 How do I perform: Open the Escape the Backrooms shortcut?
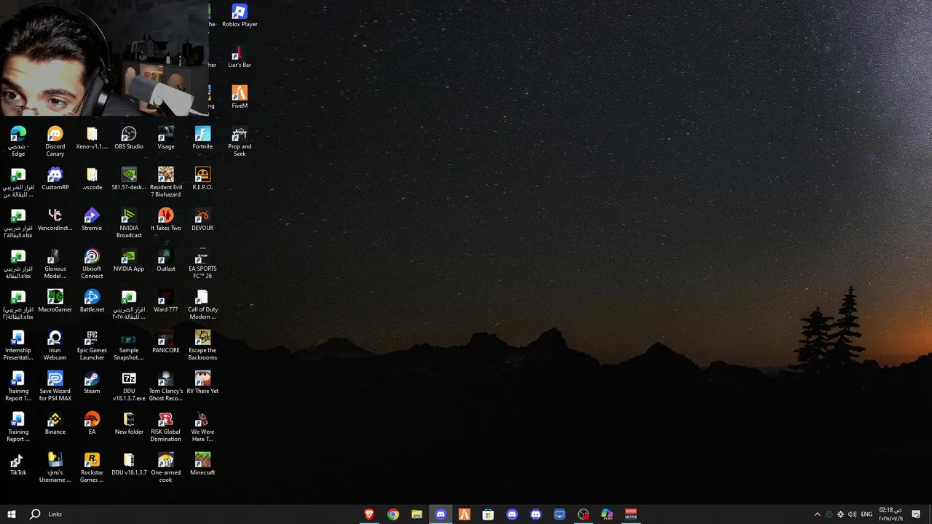202,346
